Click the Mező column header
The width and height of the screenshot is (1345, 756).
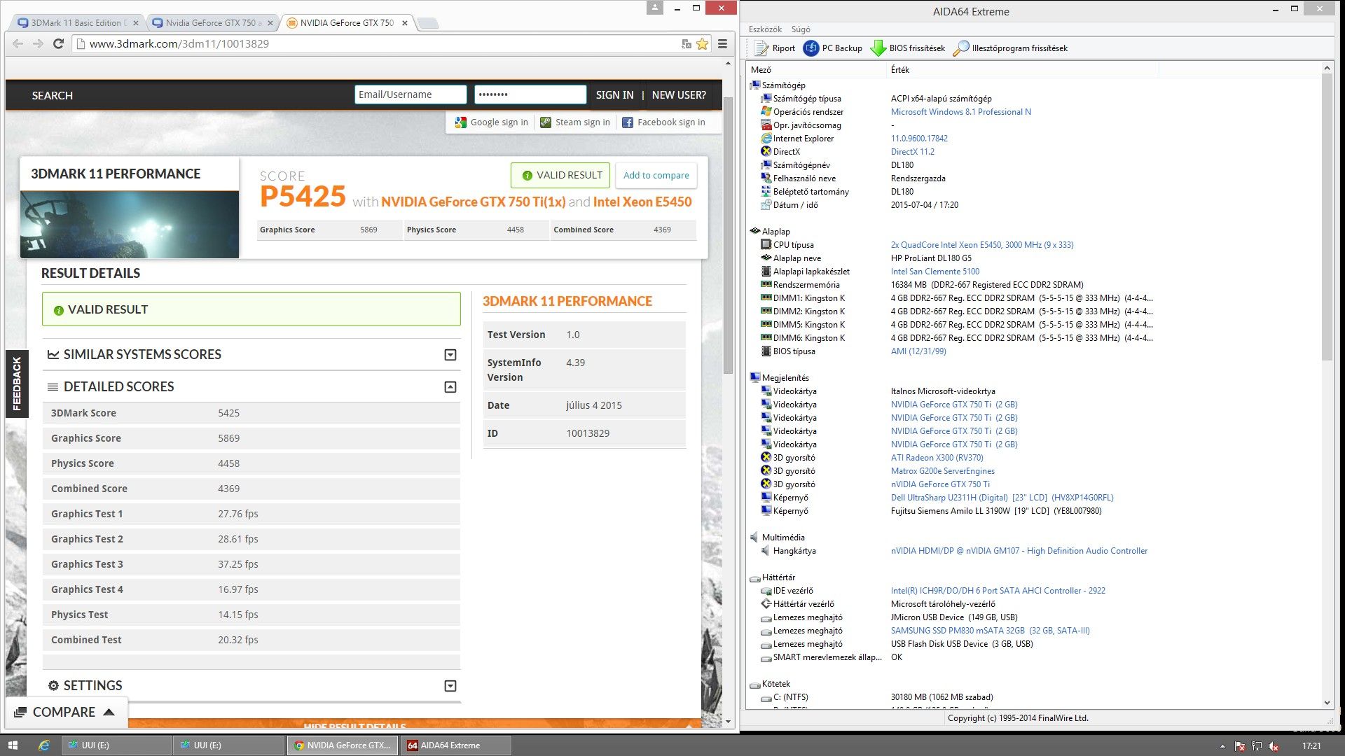[x=816, y=70]
